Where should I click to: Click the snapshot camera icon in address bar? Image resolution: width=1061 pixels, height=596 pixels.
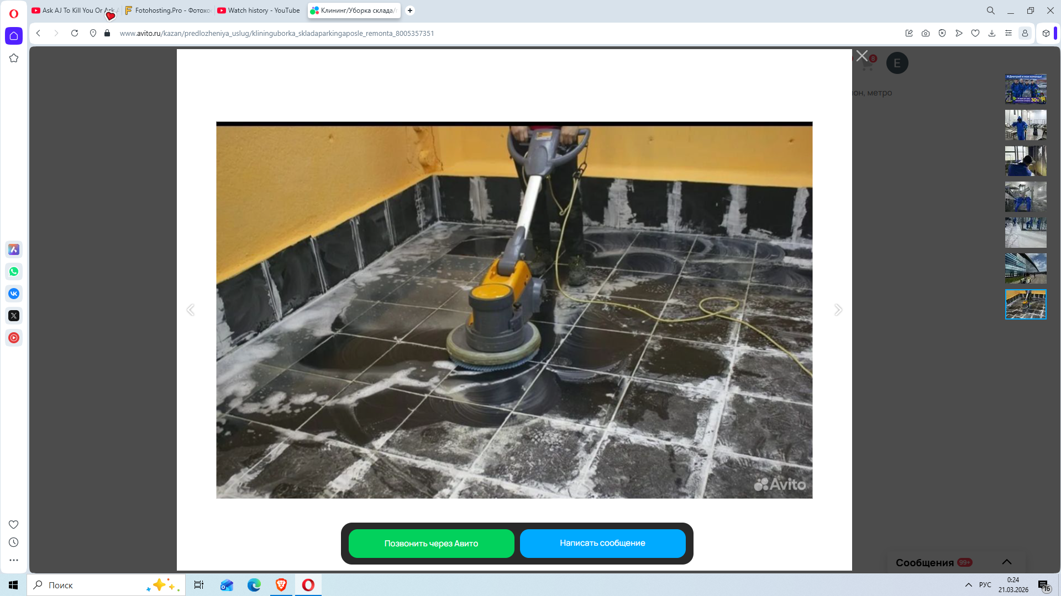pyautogui.click(x=926, y=33)
